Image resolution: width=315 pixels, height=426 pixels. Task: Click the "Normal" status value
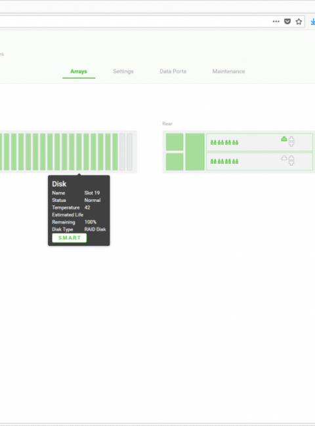pos(93,201)
